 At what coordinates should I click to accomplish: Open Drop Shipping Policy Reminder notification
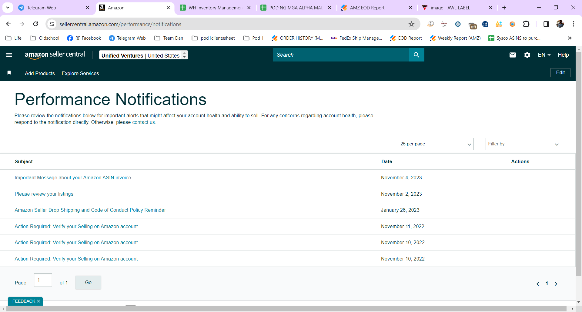[90, 210]
